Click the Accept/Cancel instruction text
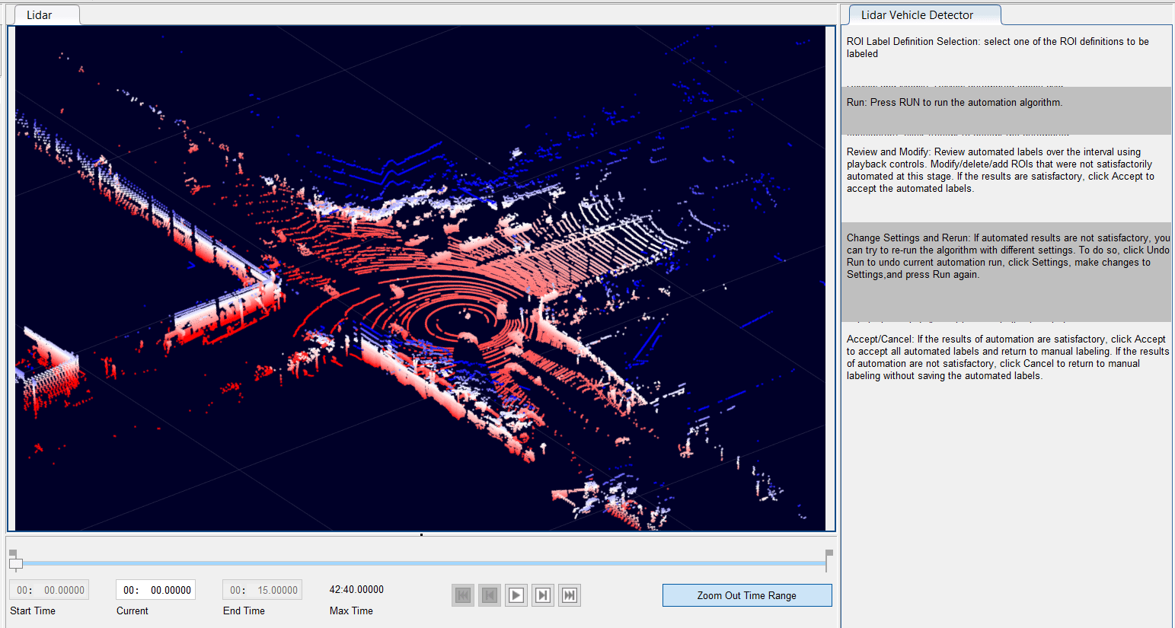Image resolution: width=1175 pixels, height=628 pixels. click(x=1005, y=357)
